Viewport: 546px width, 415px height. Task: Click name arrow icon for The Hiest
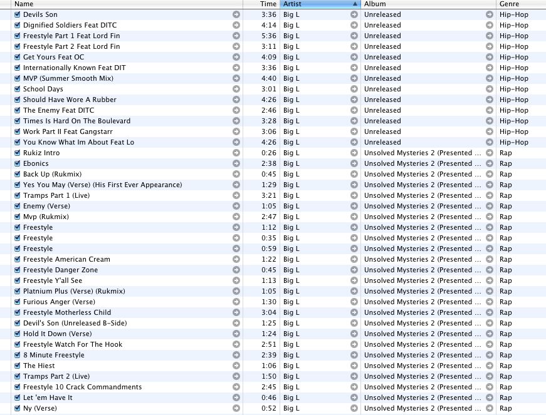point(236,366)
